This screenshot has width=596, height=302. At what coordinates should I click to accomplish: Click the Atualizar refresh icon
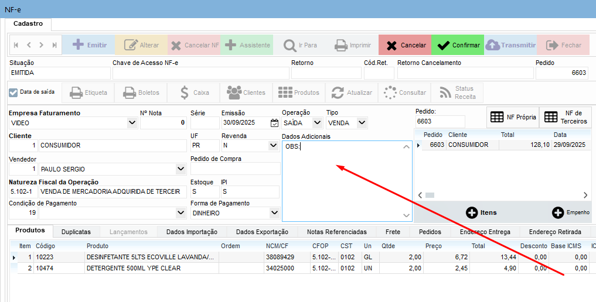[x=338, y=92]
